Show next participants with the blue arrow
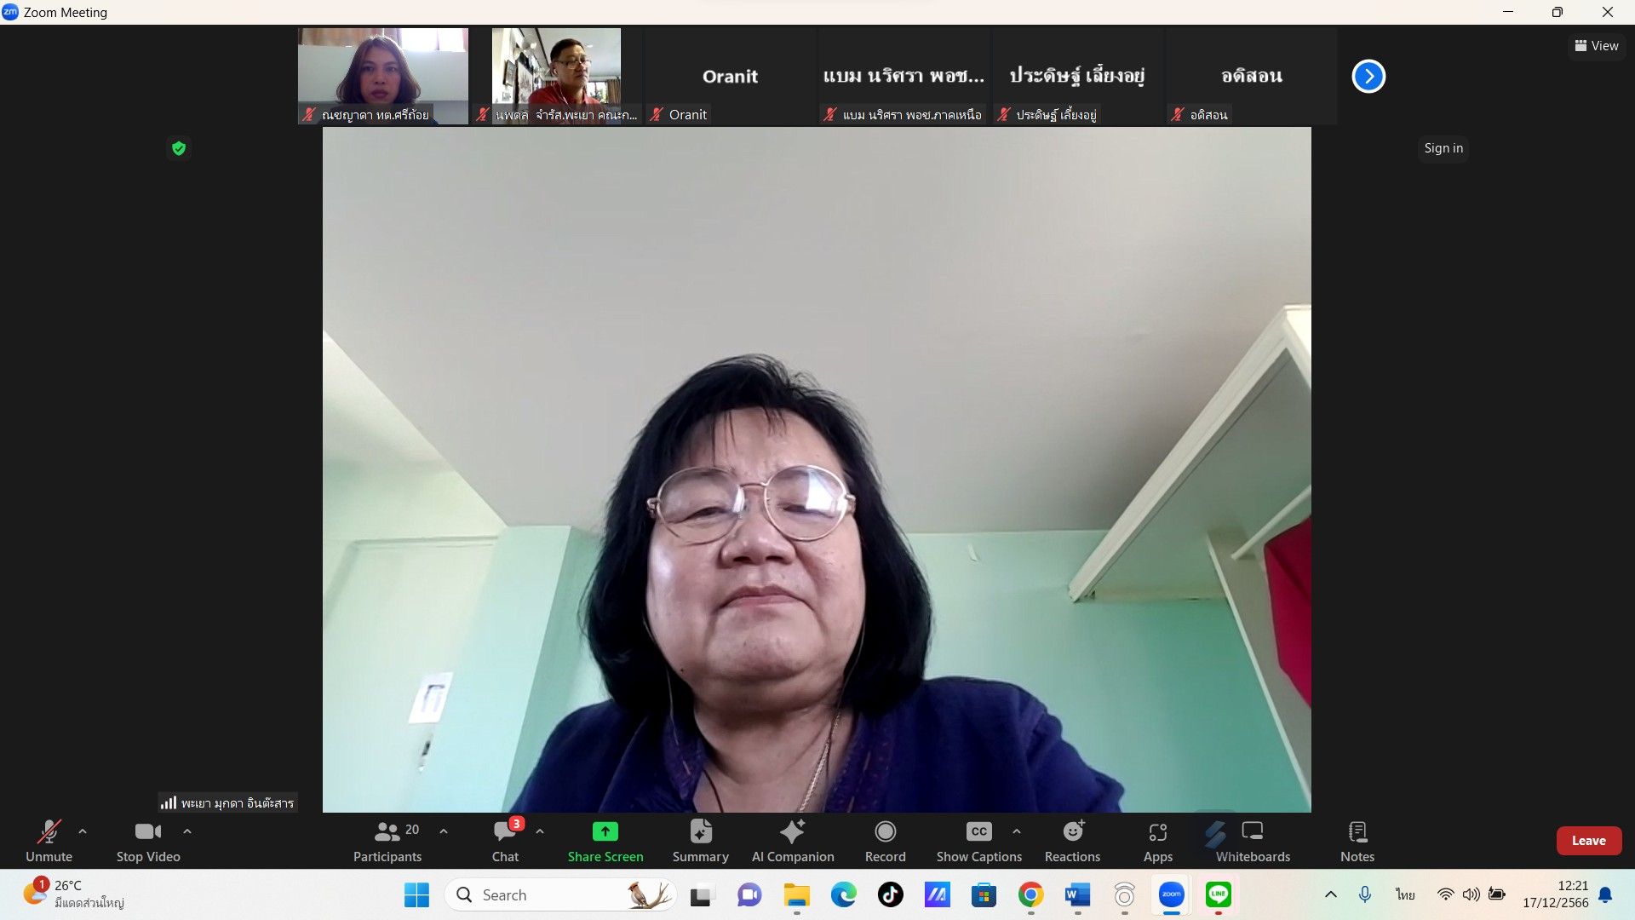 (1368, 77)
